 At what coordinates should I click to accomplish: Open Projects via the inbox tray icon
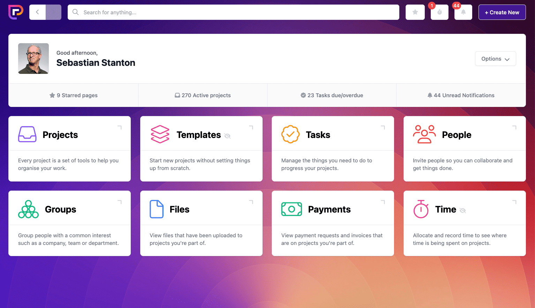click(27, 134)
